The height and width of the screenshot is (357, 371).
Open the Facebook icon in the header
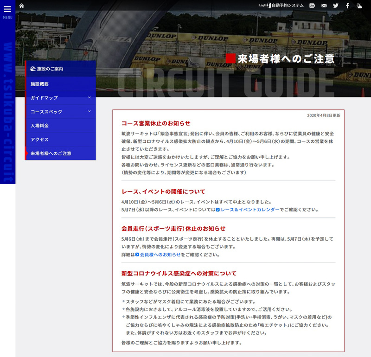pos(347,6)
